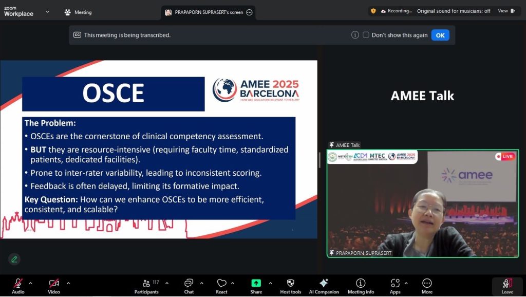Image resolution: width=526 pixels, height=297 pixels.
Task: Launch the AI Companion
Action: click(324, 284)
